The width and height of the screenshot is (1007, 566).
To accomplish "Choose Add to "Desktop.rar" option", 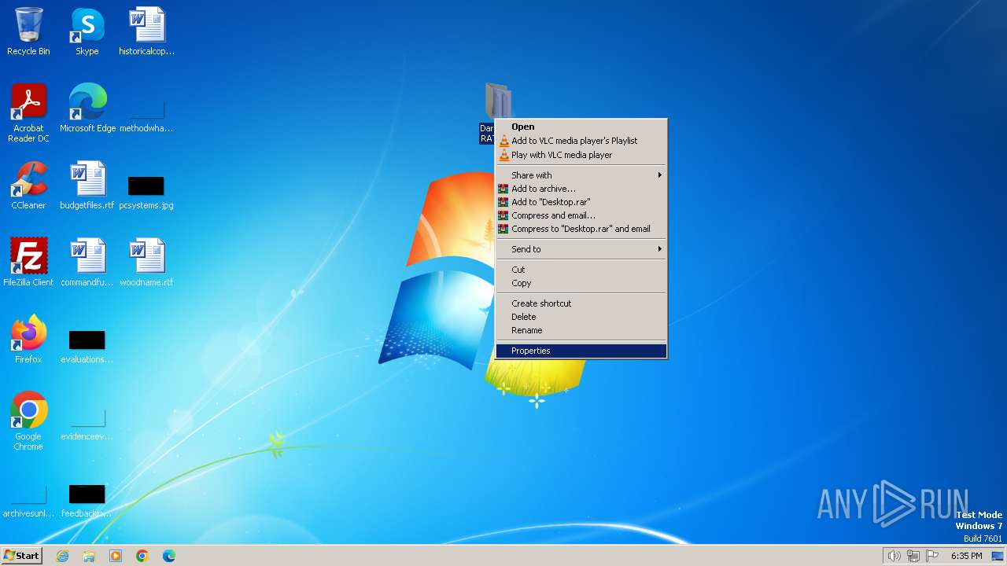I will (581, 202).
